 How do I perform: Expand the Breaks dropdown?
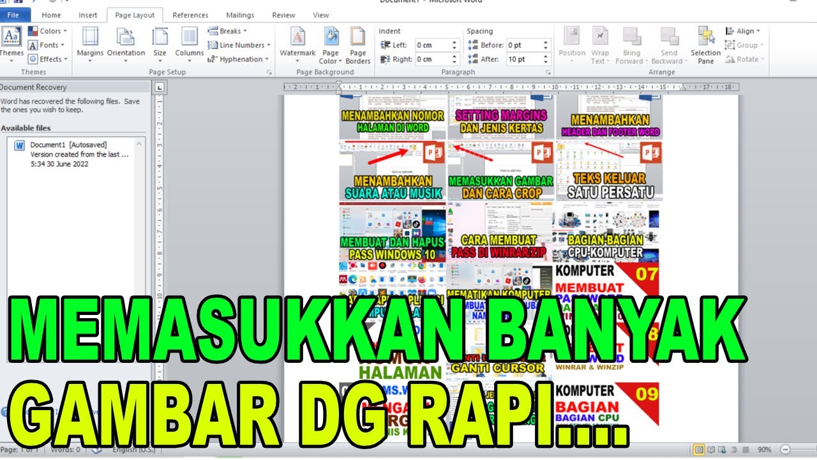[x=228, y=31]
